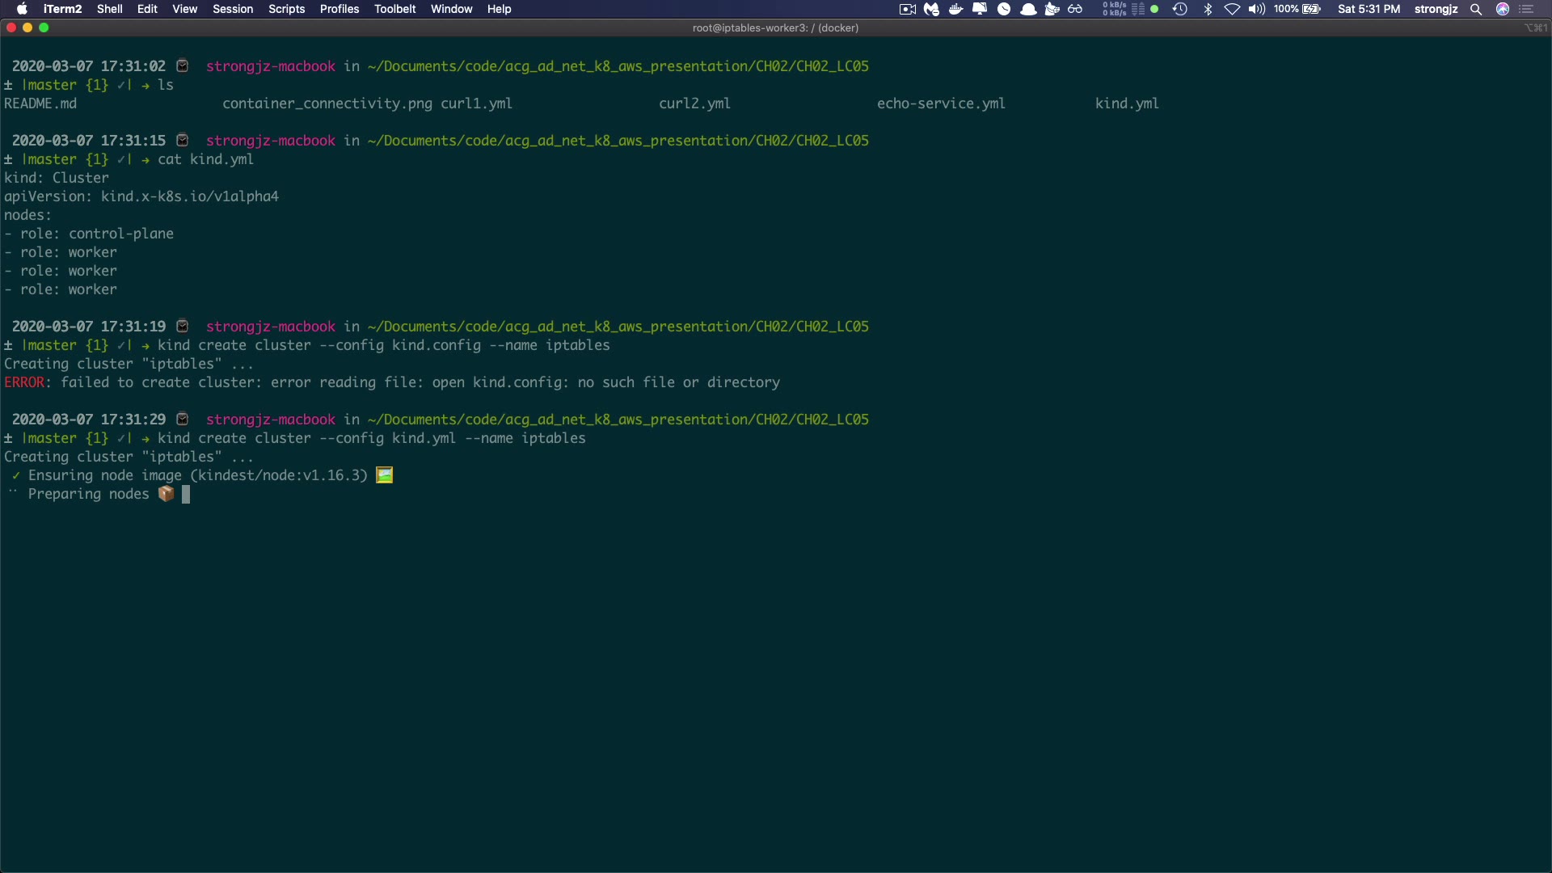The width and height of the screenshot is (1552, 873).
Task: Click the volume speaker icon
Action: 1256,9
